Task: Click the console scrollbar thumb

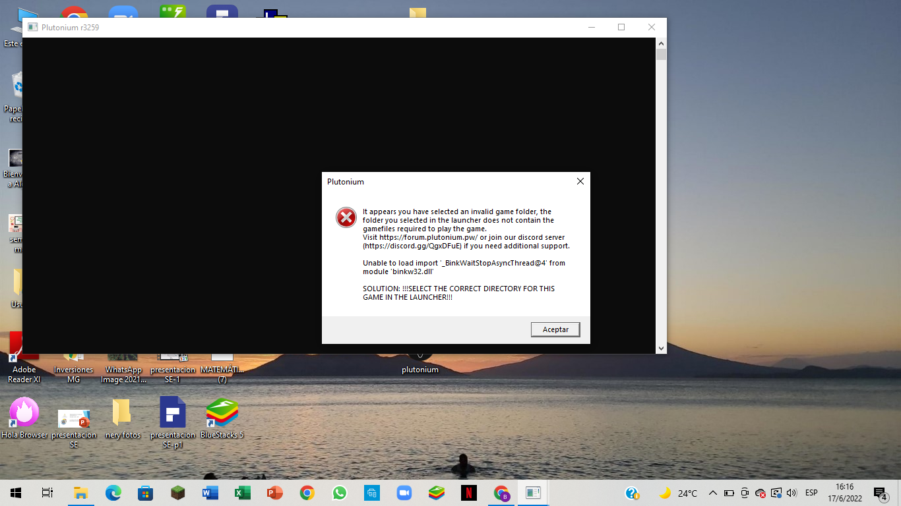Action: [x=661, y=54]
